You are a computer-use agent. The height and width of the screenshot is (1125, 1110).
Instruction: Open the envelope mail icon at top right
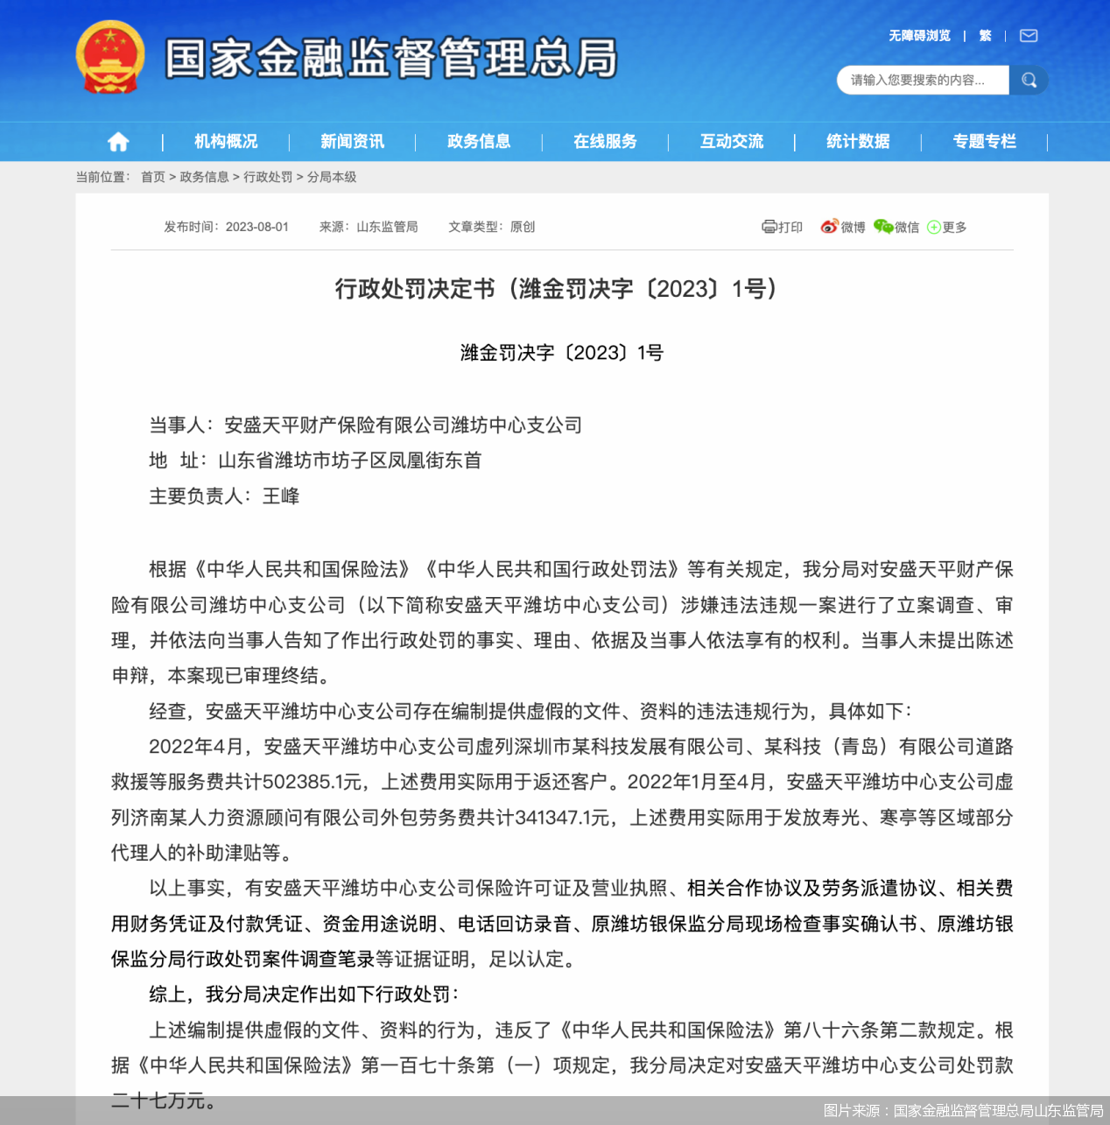pos(1029,35)
